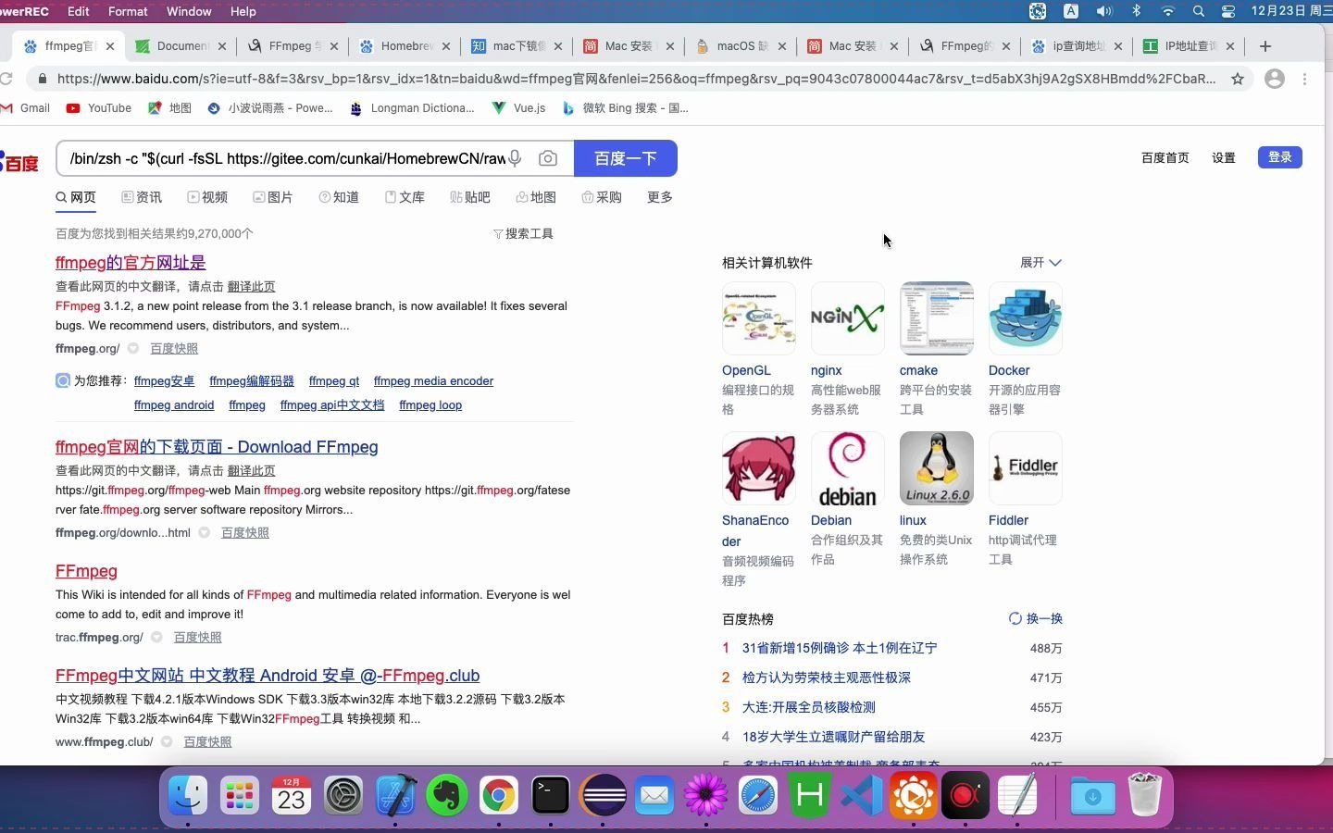Screen dimensions: 1333x833
Task: Open 百度首页 link
Action: [1165, 158]
